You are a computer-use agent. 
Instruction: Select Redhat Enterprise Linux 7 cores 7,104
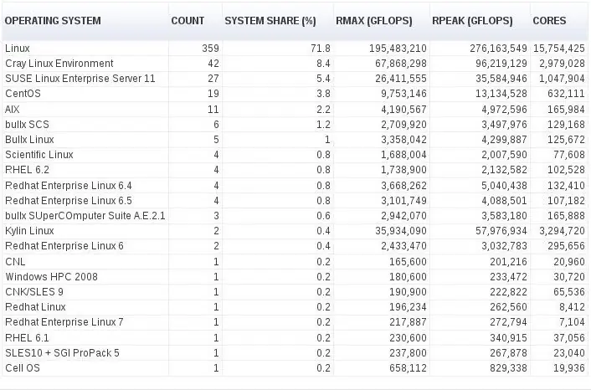click(x=572, y=322)
